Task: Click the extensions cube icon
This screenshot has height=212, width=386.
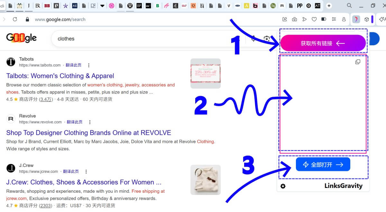Action: [366, 19]
